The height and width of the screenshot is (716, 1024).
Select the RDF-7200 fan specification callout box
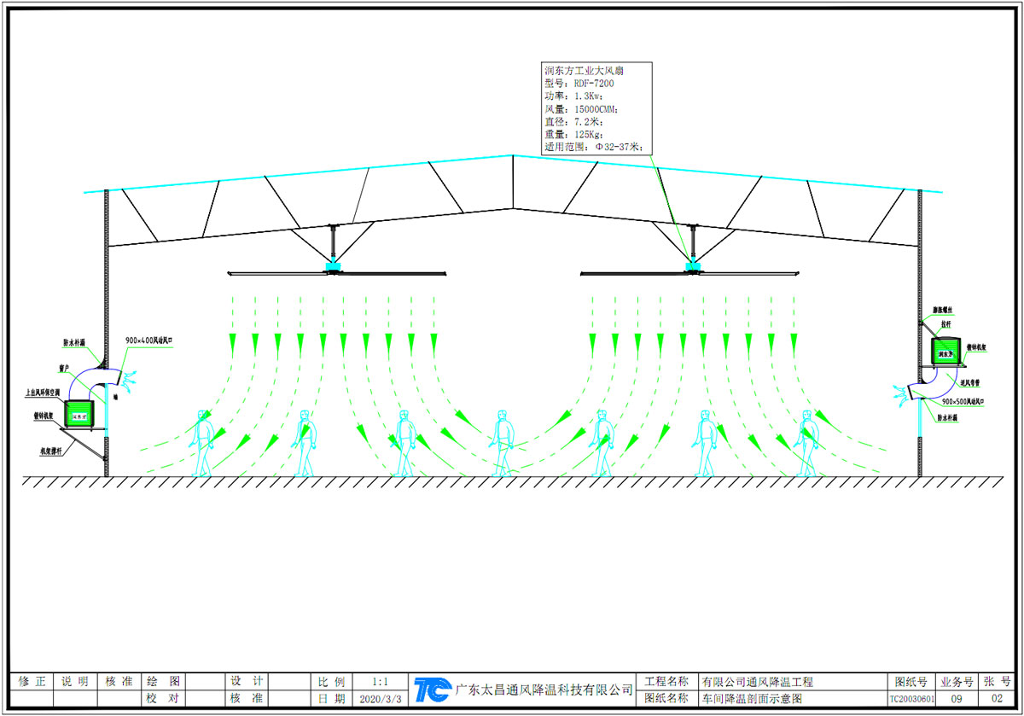596,108
